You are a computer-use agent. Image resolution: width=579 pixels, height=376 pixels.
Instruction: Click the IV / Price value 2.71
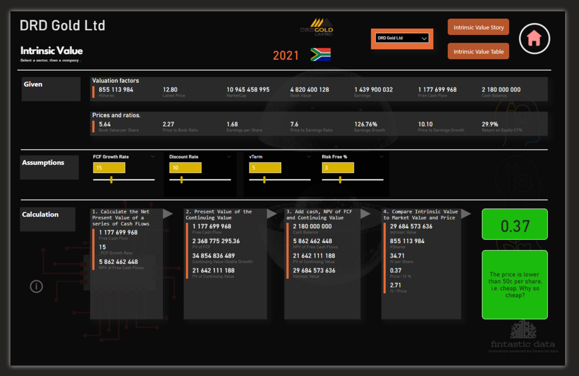tap(395, 285)
